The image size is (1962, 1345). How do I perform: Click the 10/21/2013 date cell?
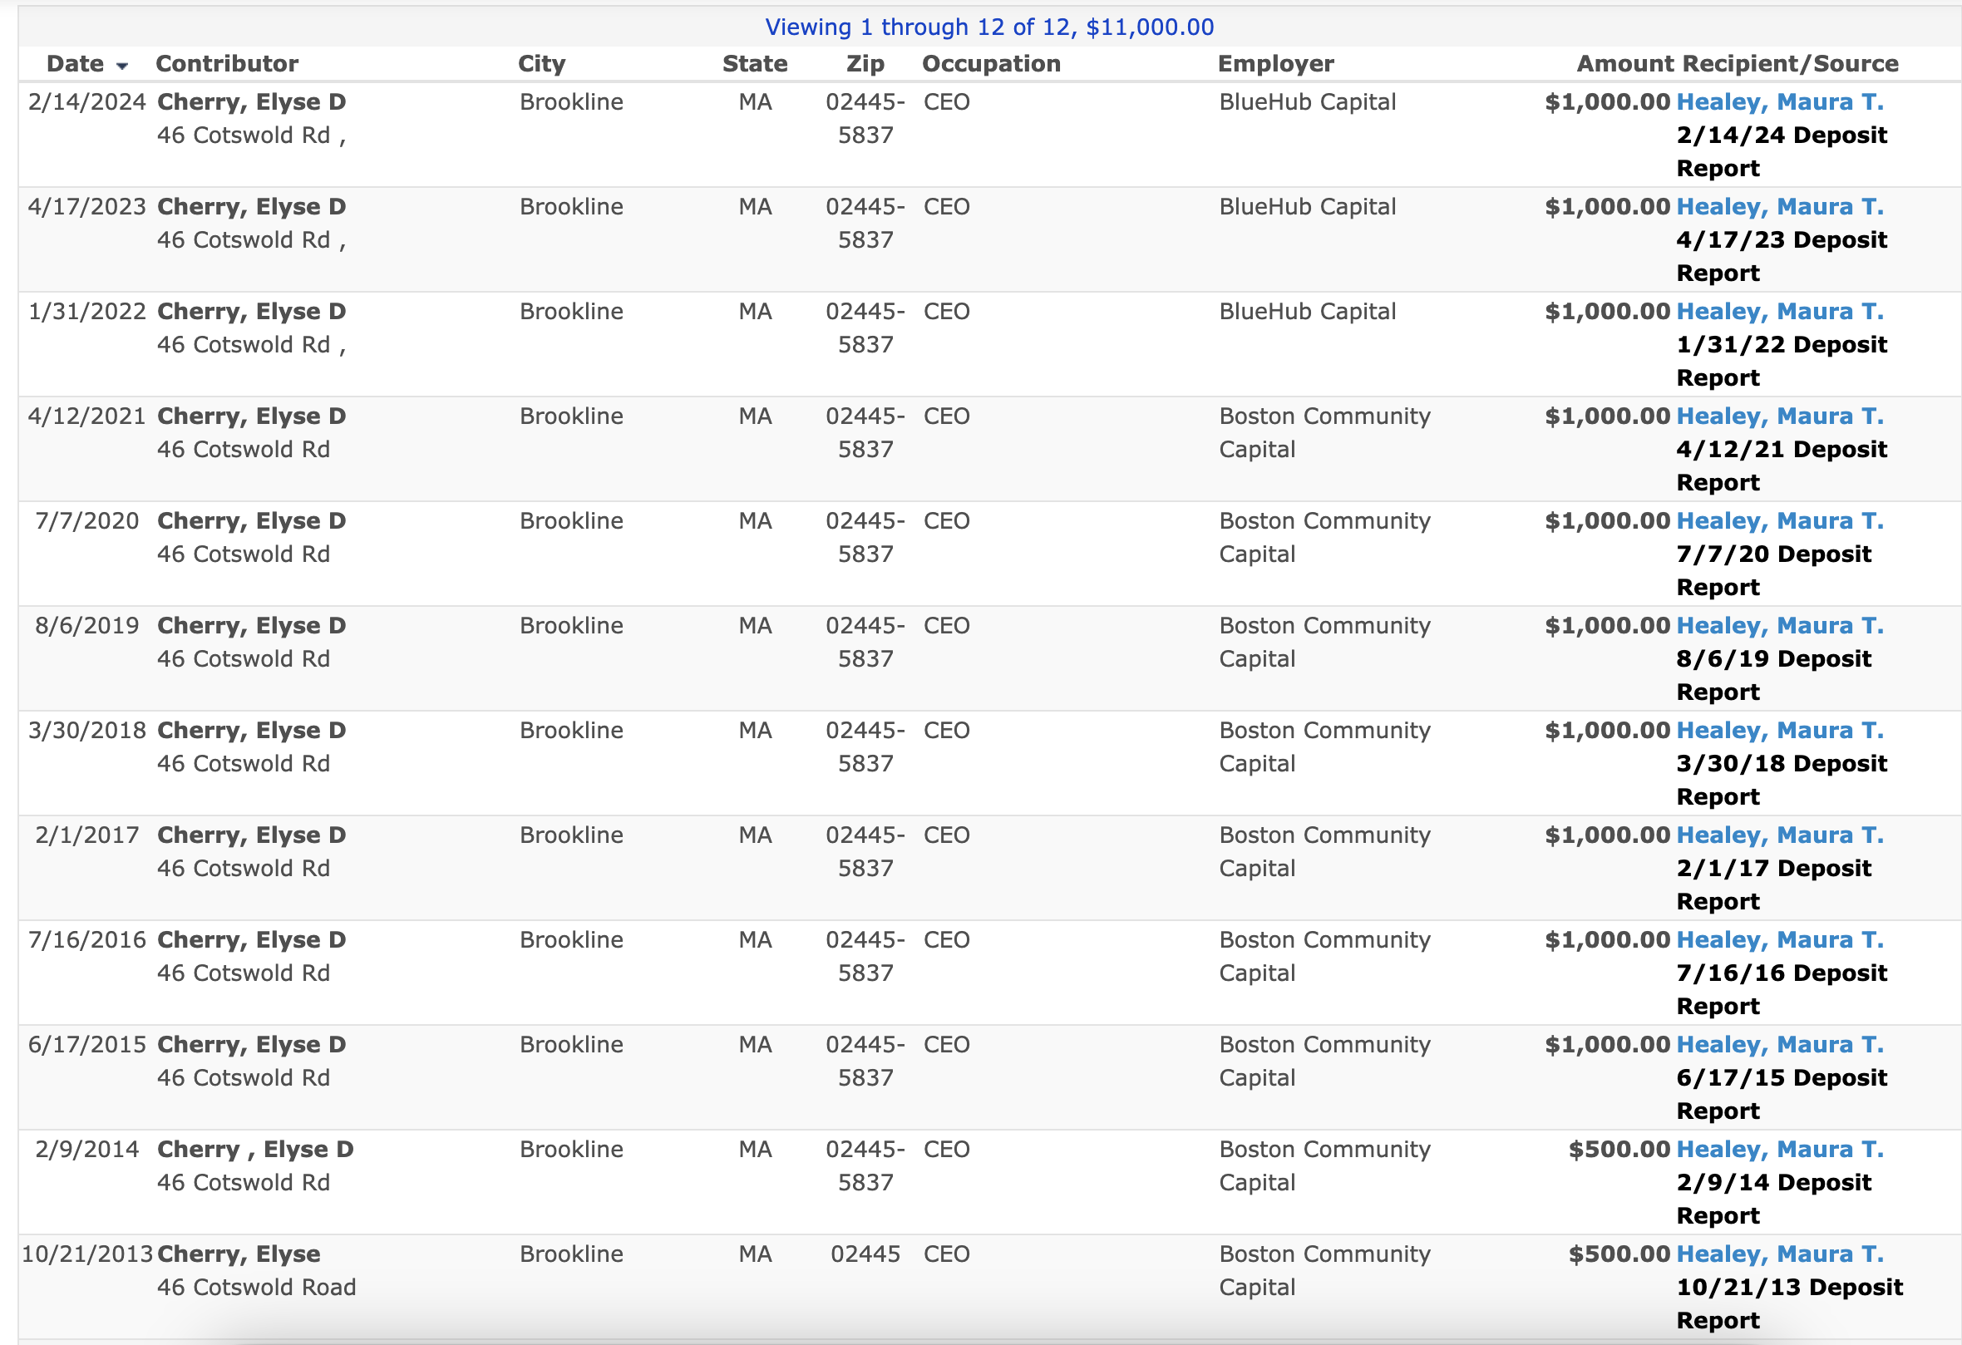pyautogui.click(x=87, y=1254)
